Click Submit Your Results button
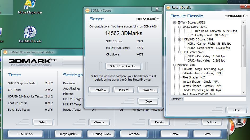 pos(124,66)
